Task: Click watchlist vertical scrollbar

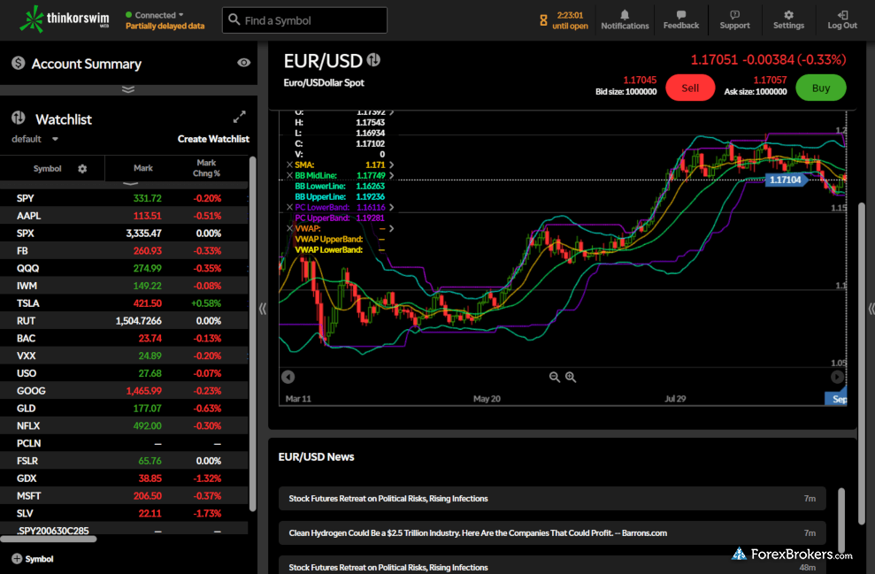Action: coord(253,333)
